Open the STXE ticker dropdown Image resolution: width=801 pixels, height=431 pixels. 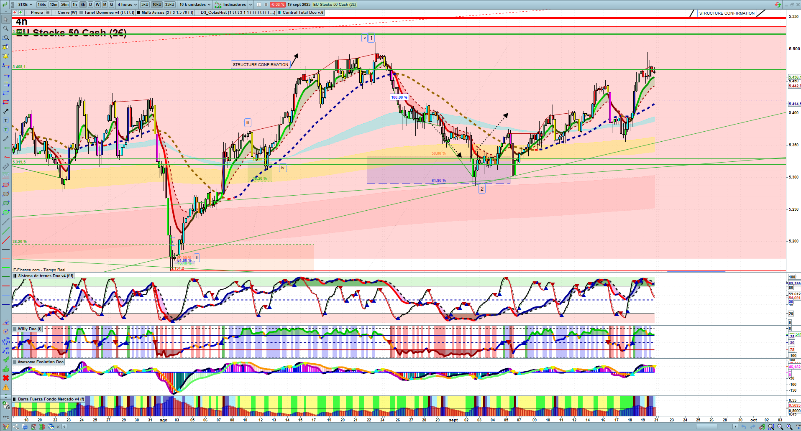click(x=26, y=5)
